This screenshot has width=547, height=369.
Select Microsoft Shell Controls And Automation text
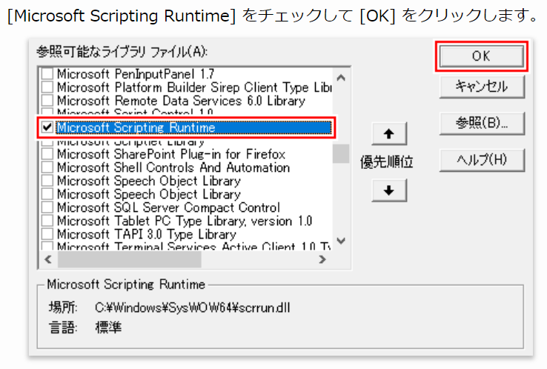point(173,167)
